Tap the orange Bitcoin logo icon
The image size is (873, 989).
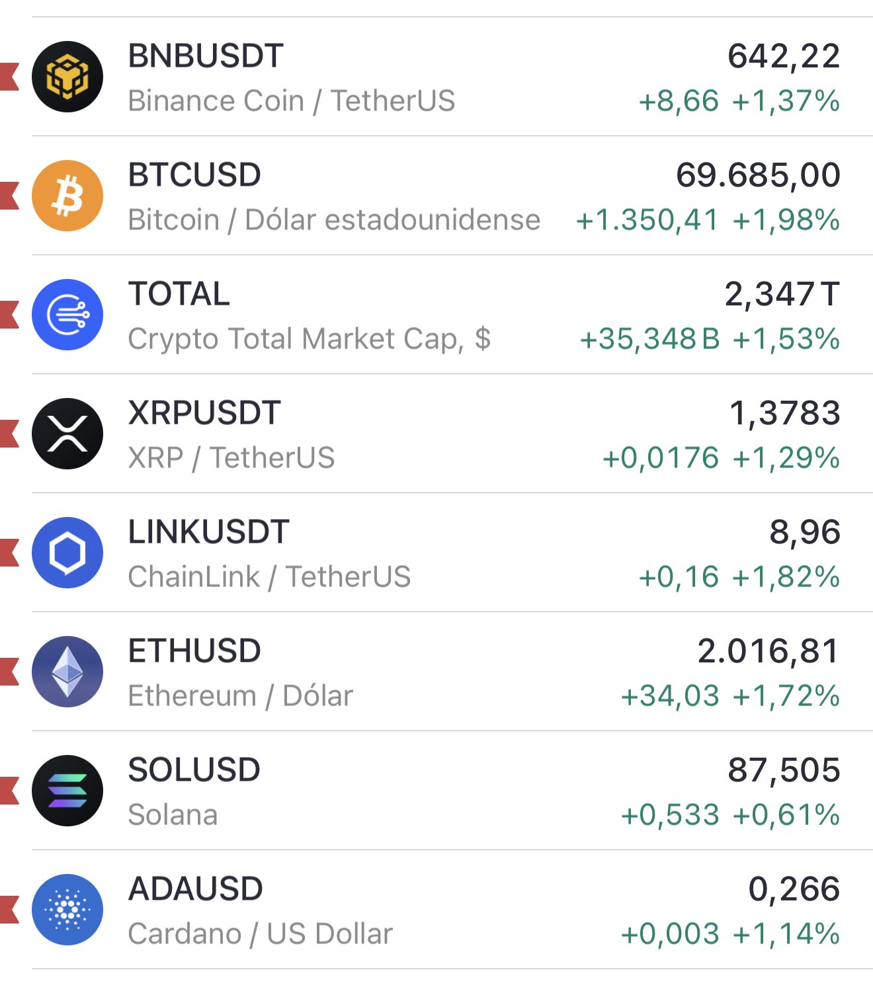click(x=67, y=196)
